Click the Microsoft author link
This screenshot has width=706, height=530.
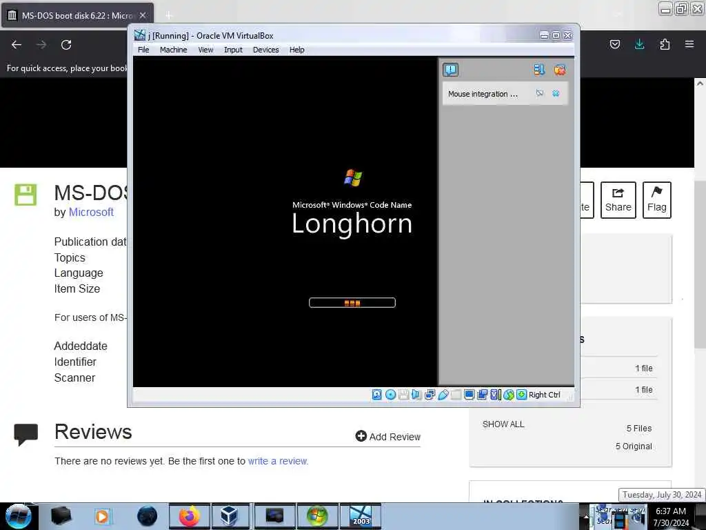point(91,212)
